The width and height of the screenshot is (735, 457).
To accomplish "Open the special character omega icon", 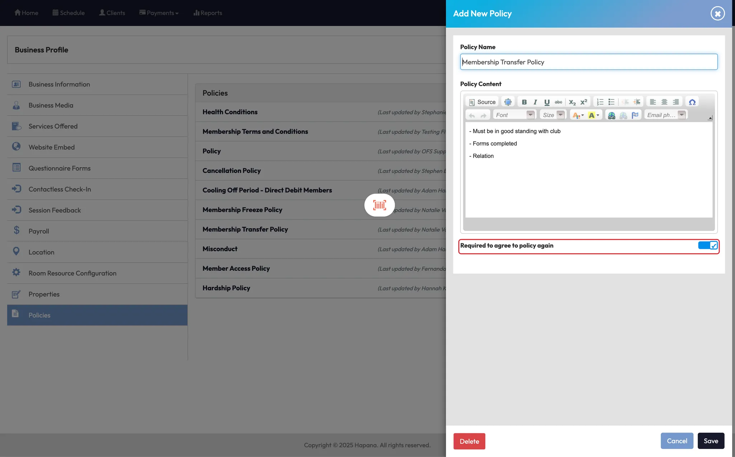I will coord(692,102).
